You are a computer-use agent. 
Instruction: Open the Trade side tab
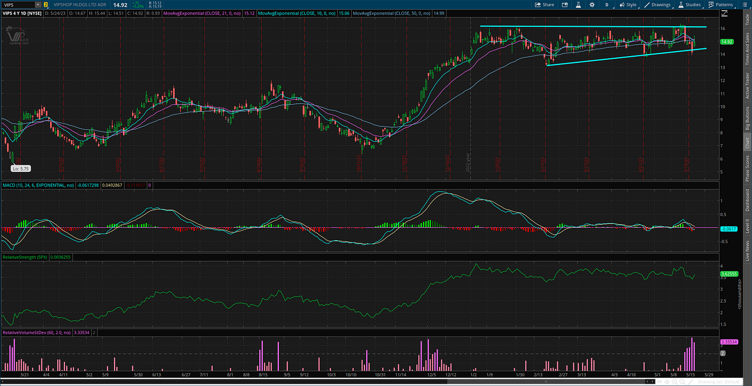click(x=747, y=20)
